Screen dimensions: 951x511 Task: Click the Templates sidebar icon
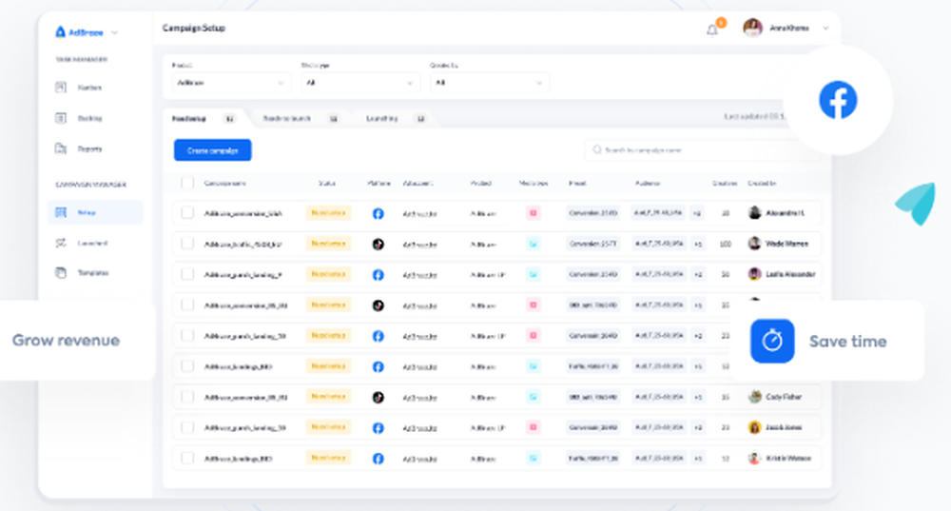point(61,272)
